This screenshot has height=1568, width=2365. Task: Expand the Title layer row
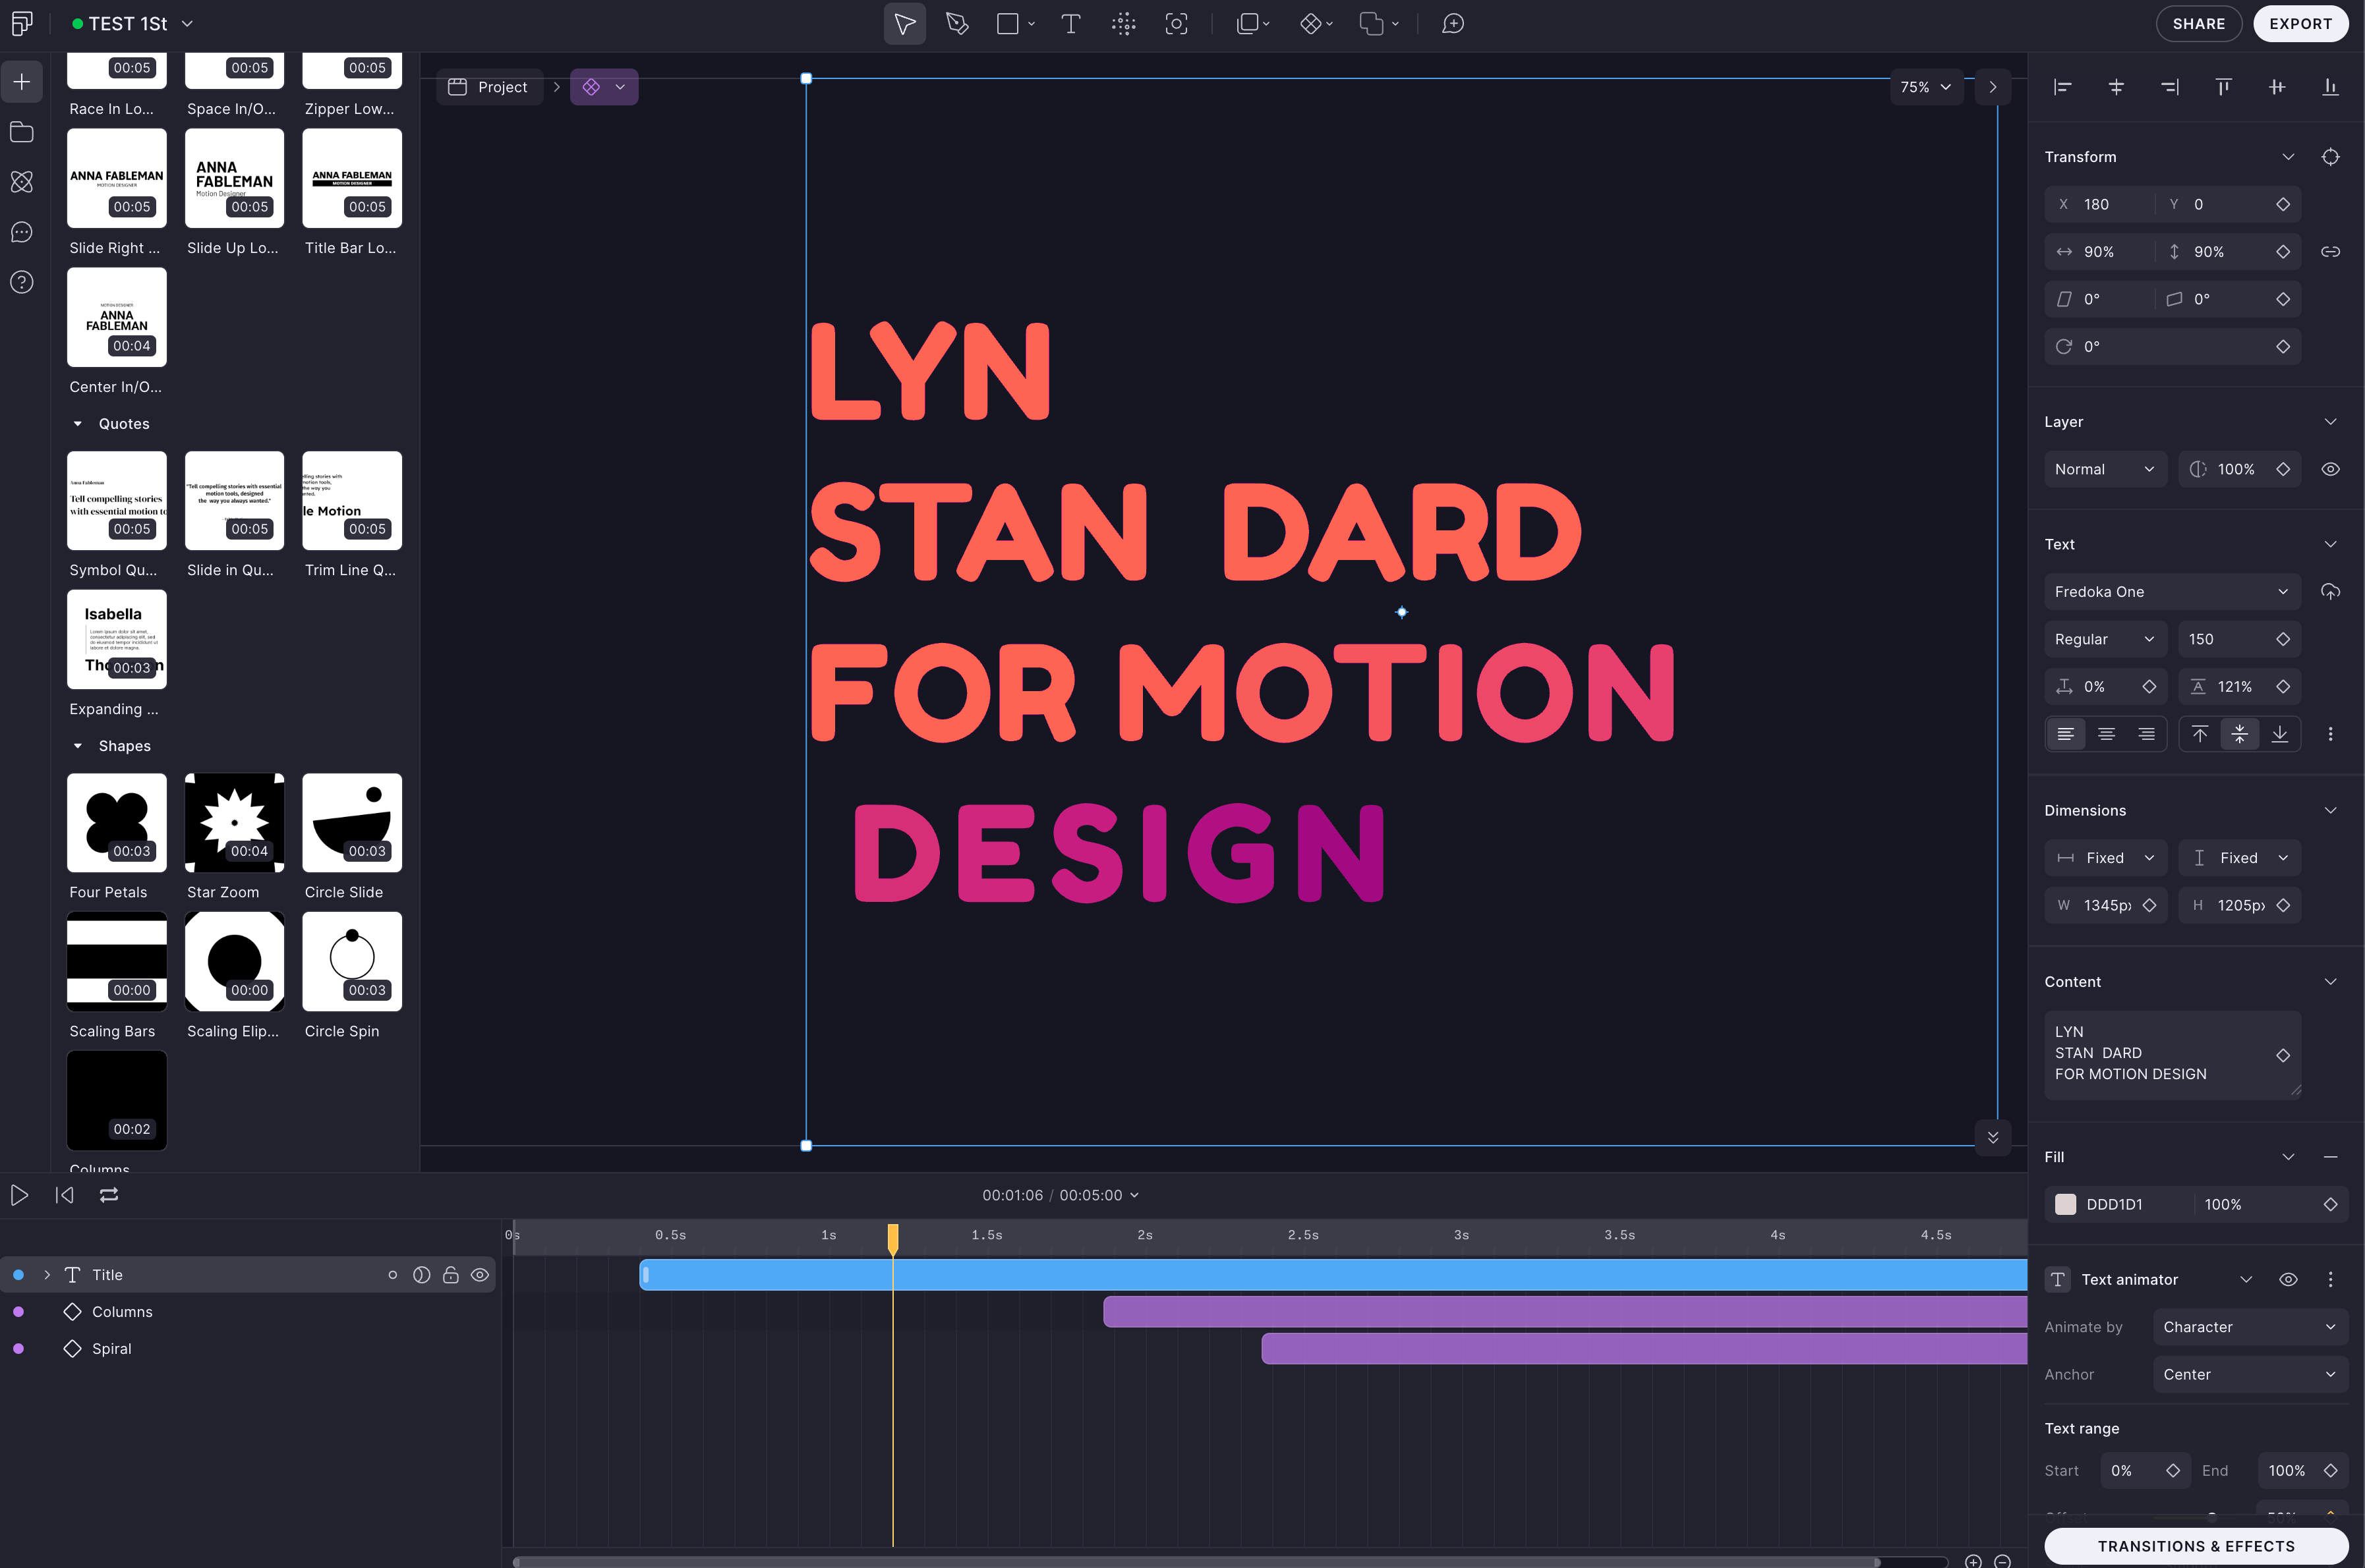point(47,1275)
